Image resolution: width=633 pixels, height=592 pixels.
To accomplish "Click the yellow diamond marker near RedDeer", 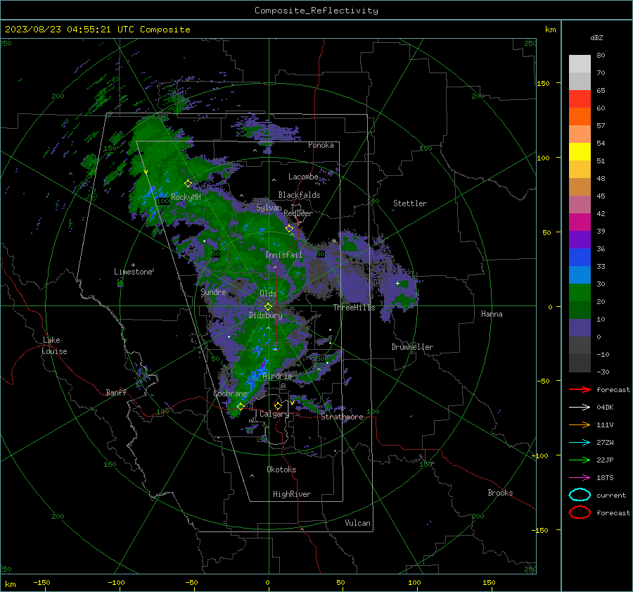I will [290, 229].
